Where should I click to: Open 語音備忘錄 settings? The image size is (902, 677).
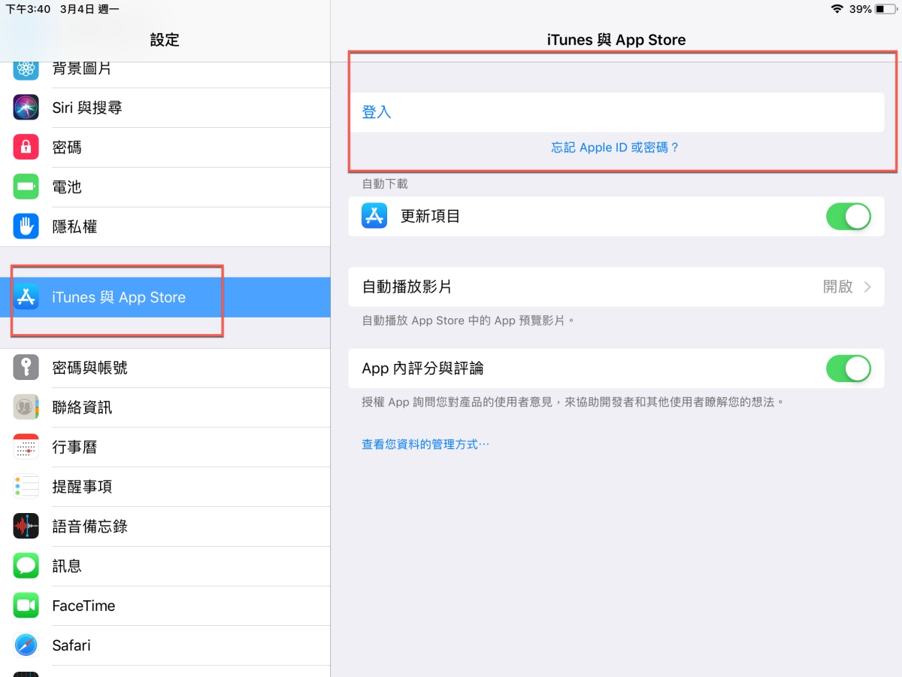(165, 527)
